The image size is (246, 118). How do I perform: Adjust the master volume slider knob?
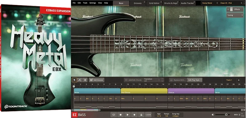[226, 115]
